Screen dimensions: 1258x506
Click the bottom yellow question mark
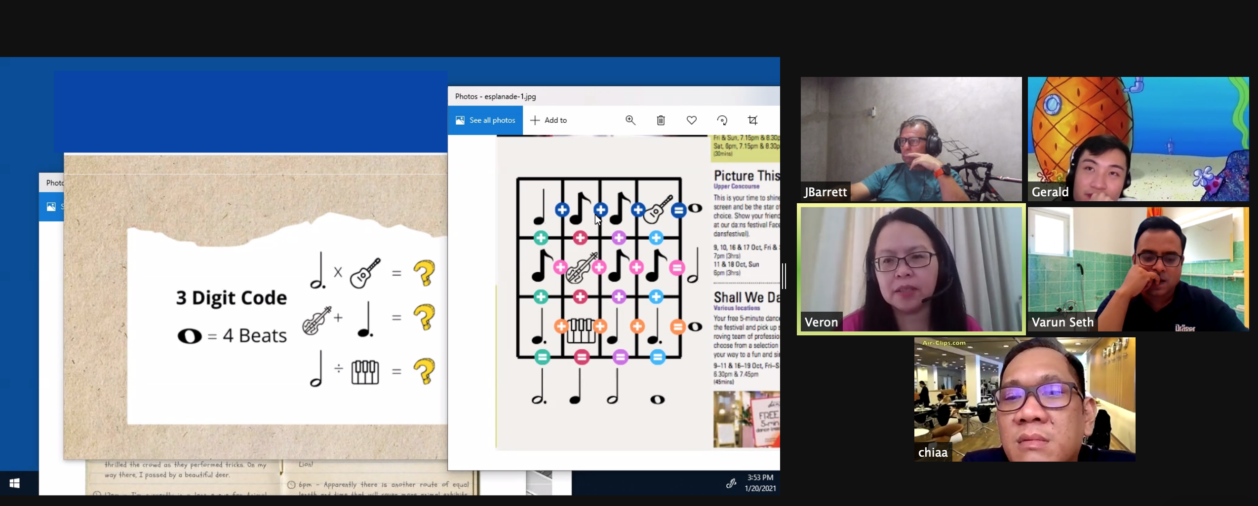tap(424, 371)
